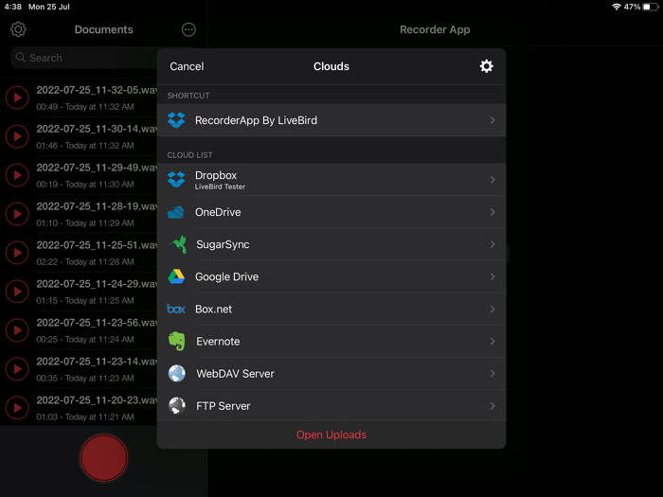The image size is (663, 497).
Task: Select "01:10 - Today at 11:29 AM" details
Action: coord(85,223)
